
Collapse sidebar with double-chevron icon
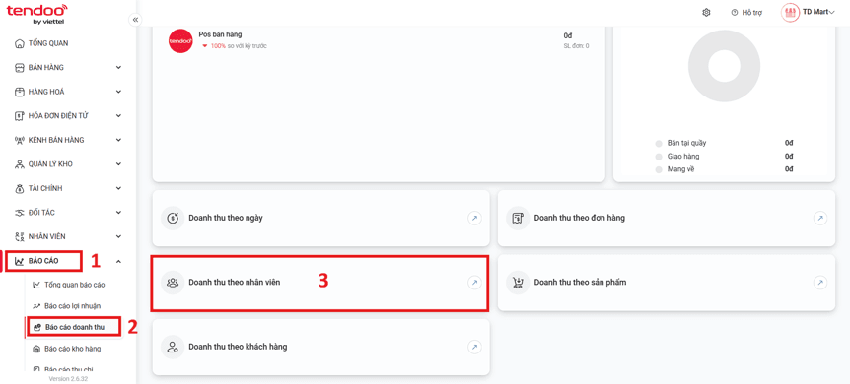tap(135, 20)
